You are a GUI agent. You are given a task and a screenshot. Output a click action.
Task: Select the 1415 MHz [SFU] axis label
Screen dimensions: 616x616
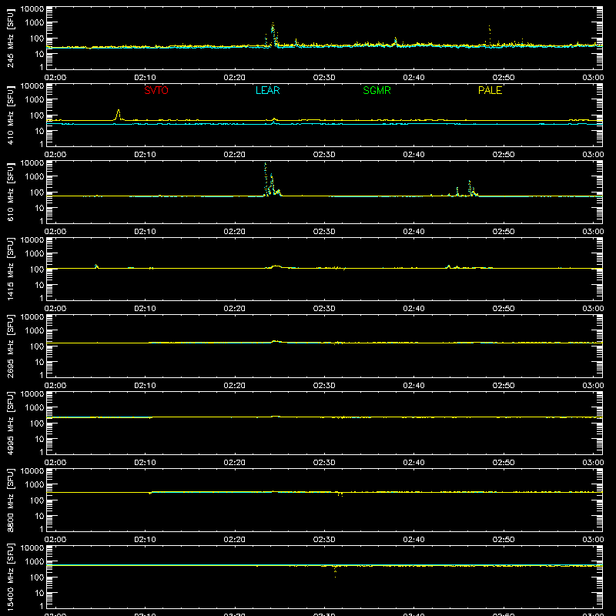pyautogui.click(x=10, y=269)
